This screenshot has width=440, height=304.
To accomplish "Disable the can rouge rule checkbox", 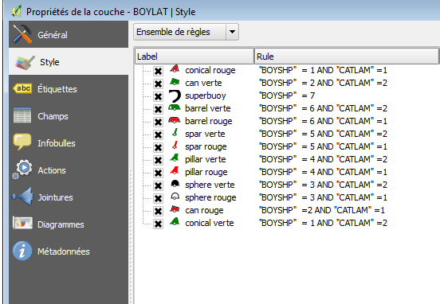I will click(158, 211).
